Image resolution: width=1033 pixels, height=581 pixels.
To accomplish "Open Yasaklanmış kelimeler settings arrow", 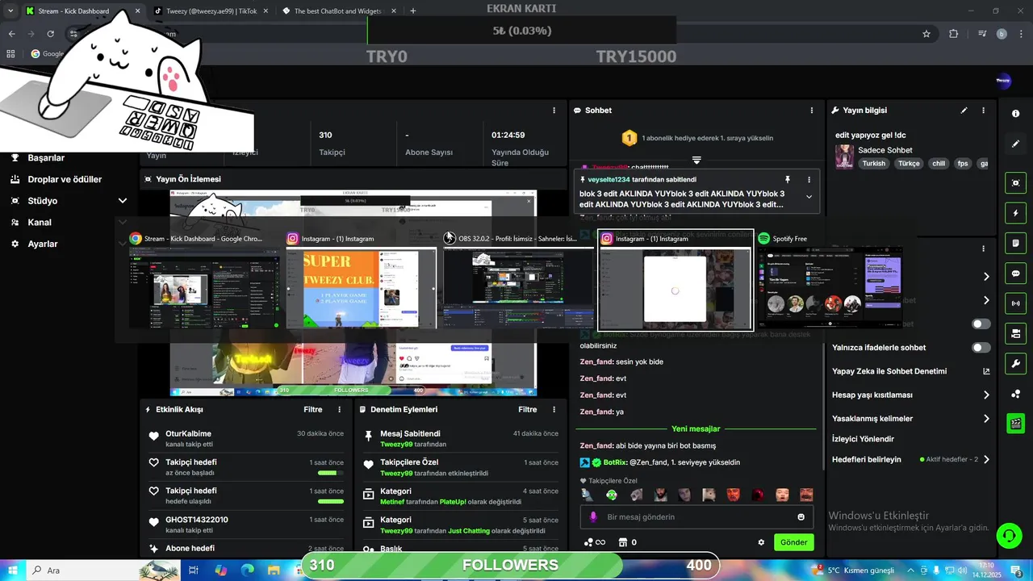I will click(986, 419).
